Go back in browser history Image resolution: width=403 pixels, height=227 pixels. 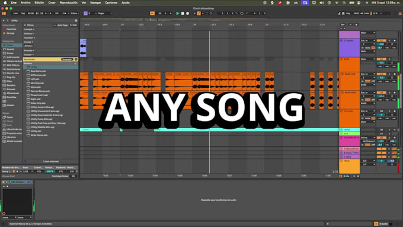tap(4, 21)
